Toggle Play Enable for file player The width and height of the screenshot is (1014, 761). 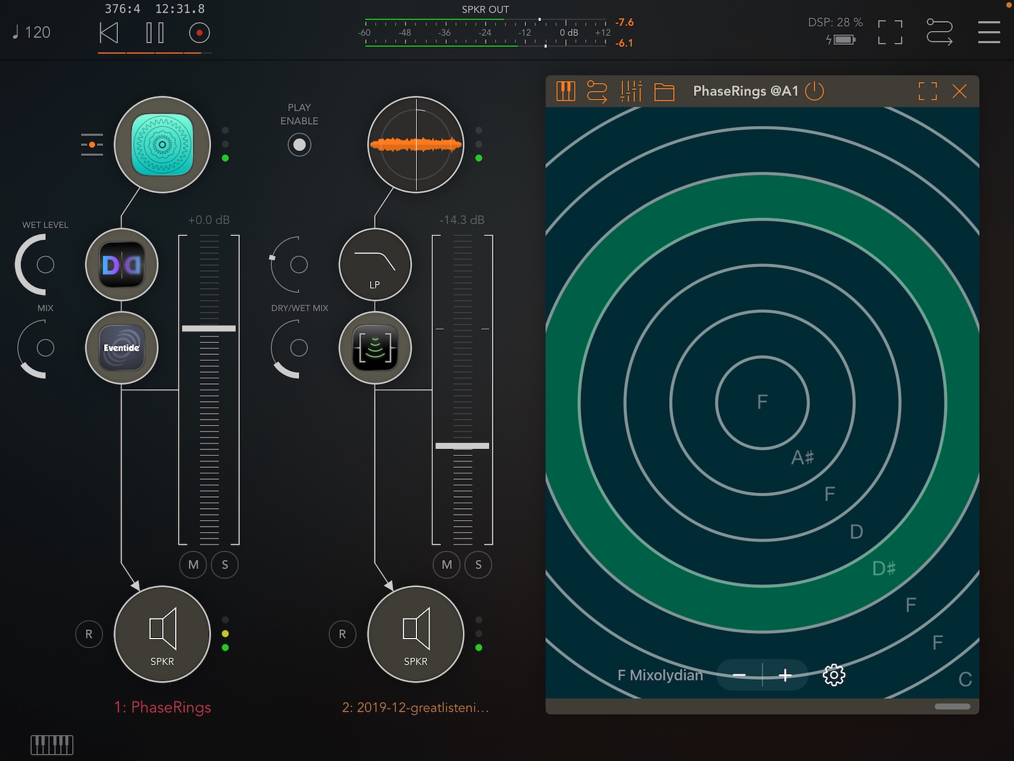pyautogui.click(x=299, y=145)
